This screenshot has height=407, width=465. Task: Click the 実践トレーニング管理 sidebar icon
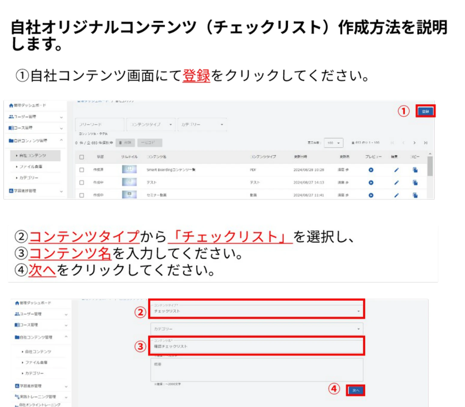17,396
